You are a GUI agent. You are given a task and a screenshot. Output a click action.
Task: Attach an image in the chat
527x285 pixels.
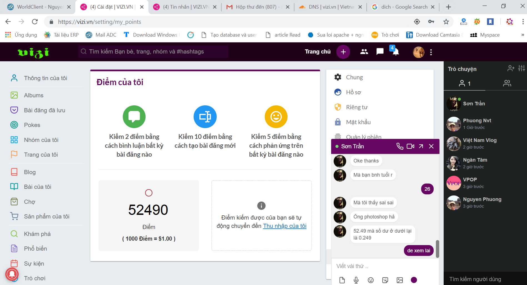tap(399, 280)
